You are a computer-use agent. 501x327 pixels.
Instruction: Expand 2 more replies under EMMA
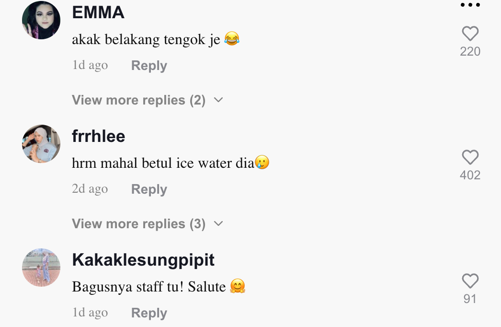point(138,100)
